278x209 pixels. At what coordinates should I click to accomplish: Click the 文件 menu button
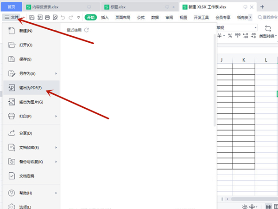(x=12, y=17)
